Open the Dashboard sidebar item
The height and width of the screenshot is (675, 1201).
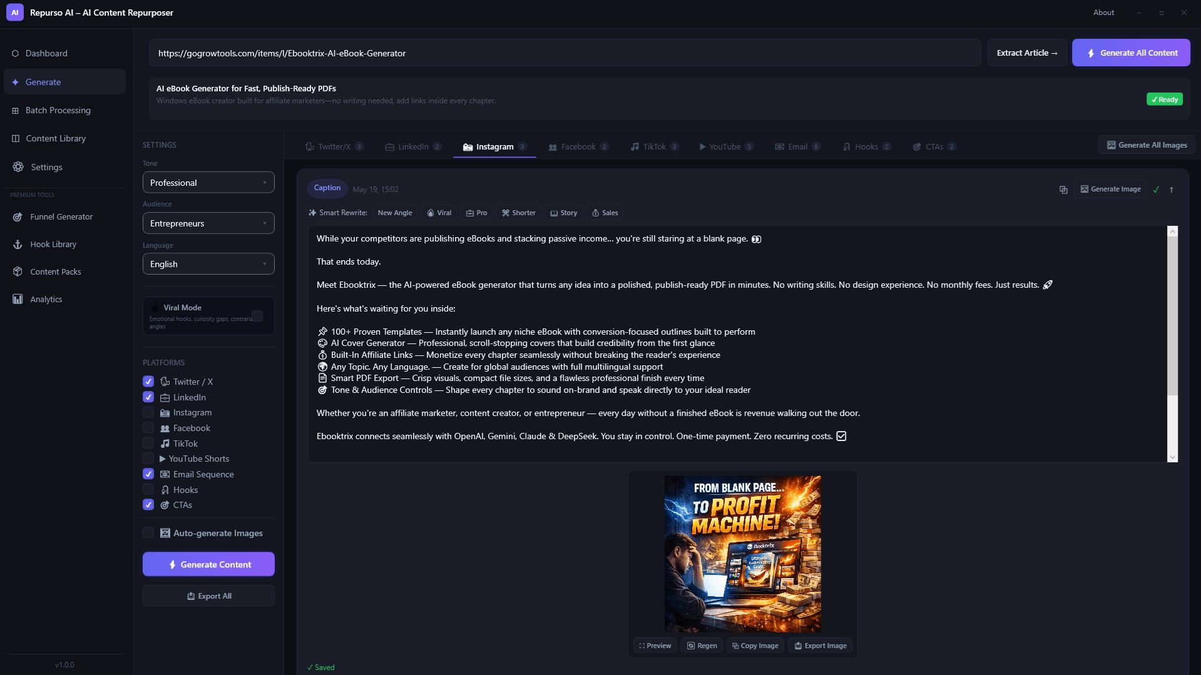click(64, 53)
